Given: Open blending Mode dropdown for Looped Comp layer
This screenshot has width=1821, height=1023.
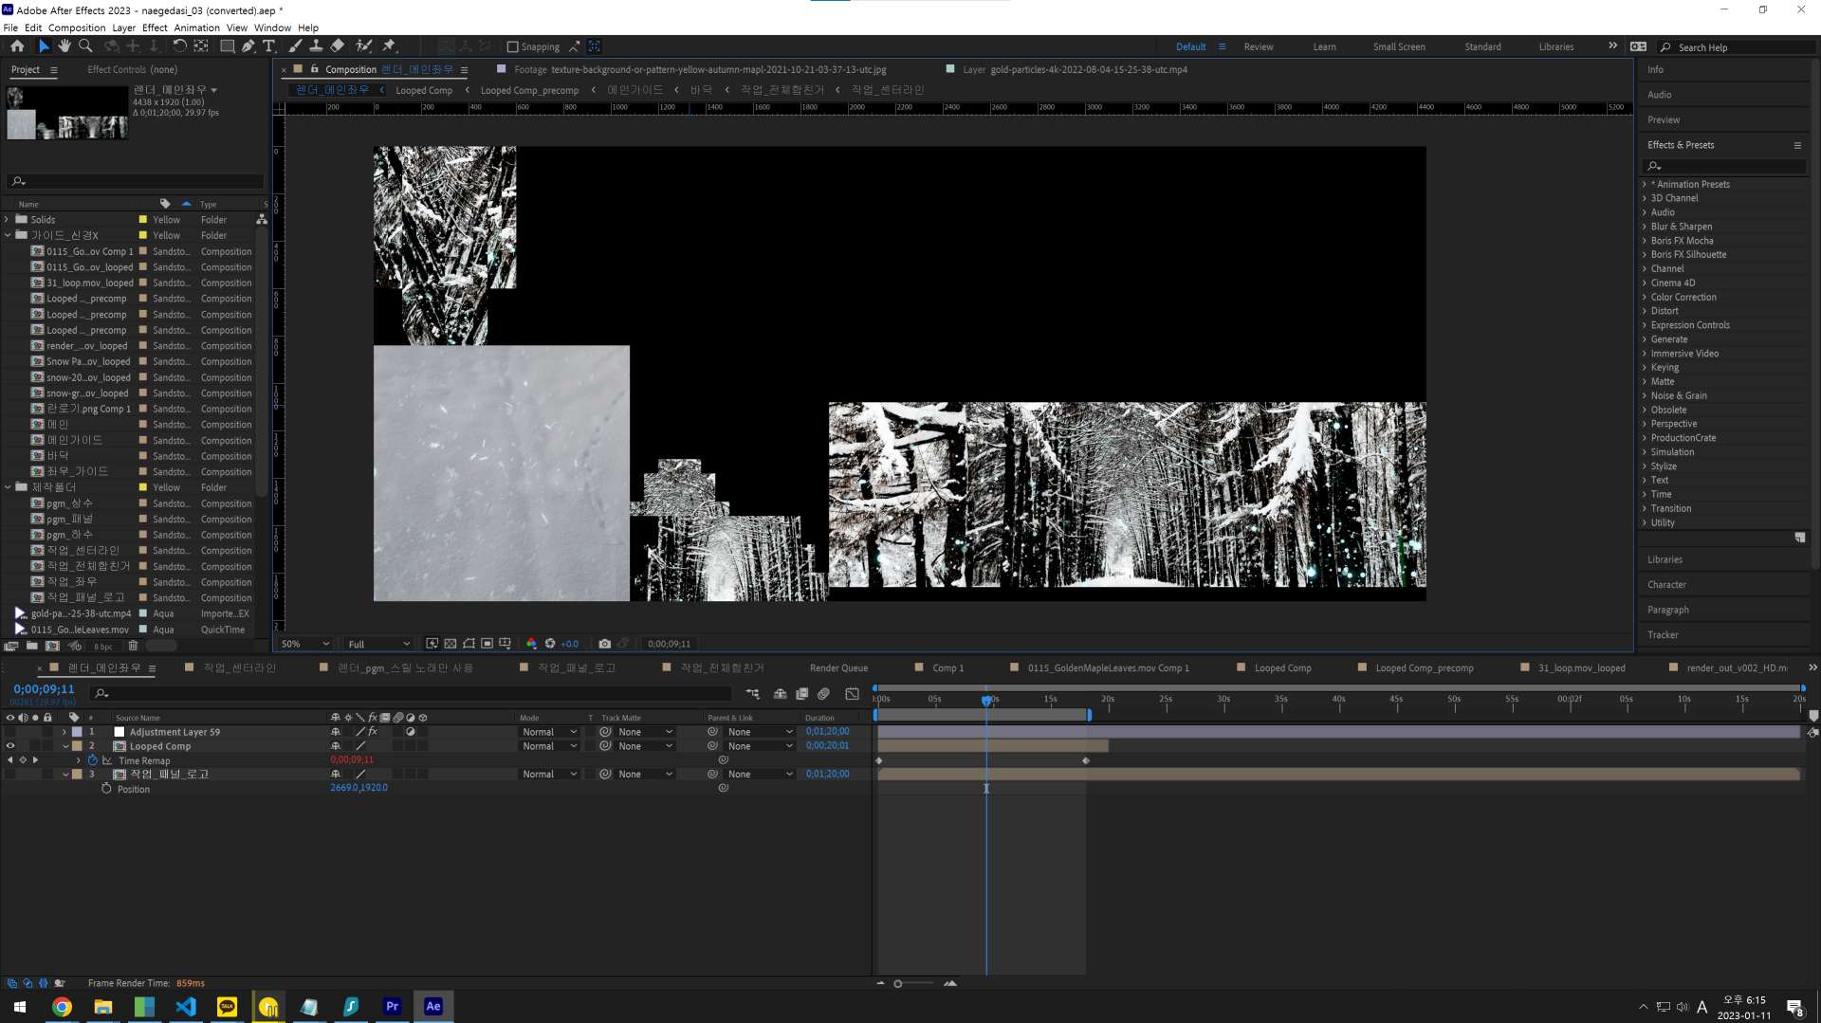Looking at the screenshot, I should pyautogui.click(x=549, y=746).
